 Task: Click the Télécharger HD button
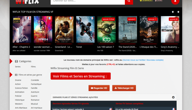(x=124, y=88)
